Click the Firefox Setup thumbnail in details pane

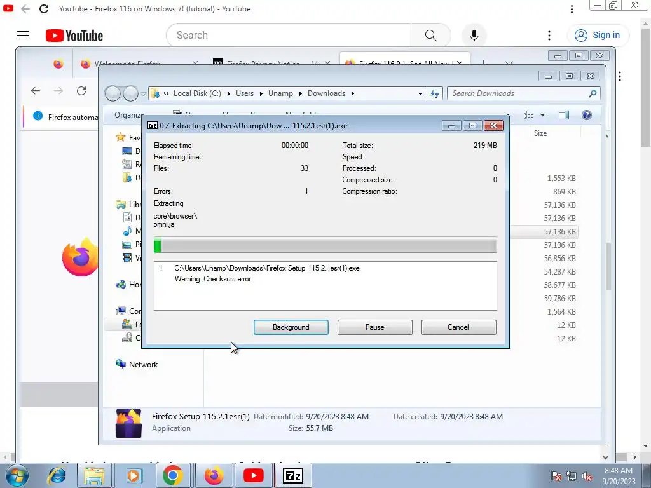click(x=128, y=423)
